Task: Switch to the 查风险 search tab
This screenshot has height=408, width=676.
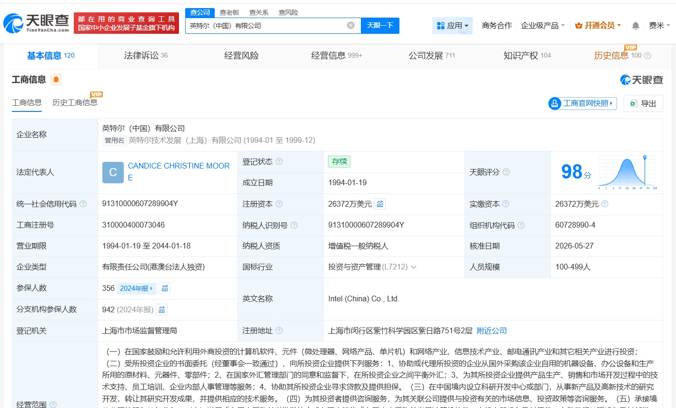Action: (x=288, y=12)
